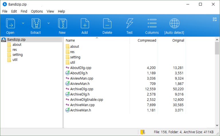Click the New archive toolbar icon
This screenshot has height=136, width=220.
(62, 23)
